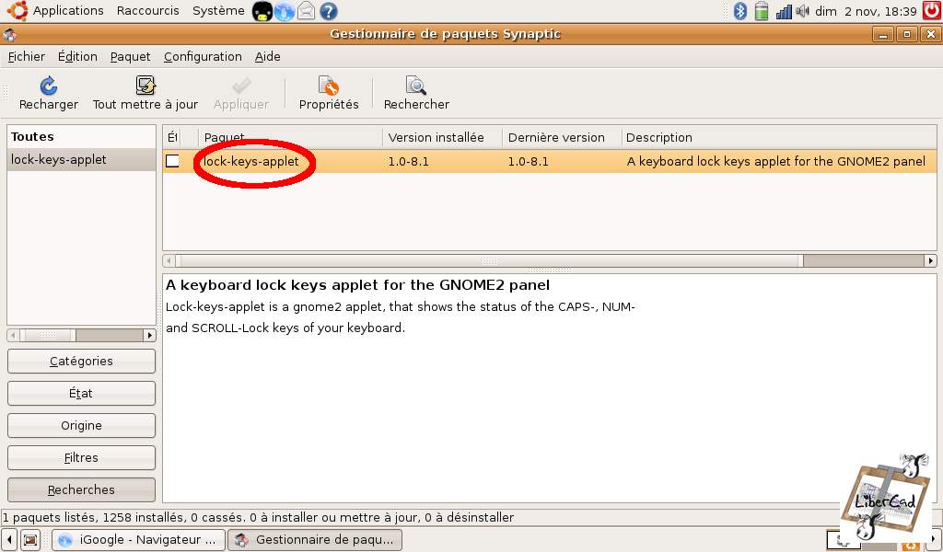Open the Propriétés toolbar icon

tap(329, 86)
